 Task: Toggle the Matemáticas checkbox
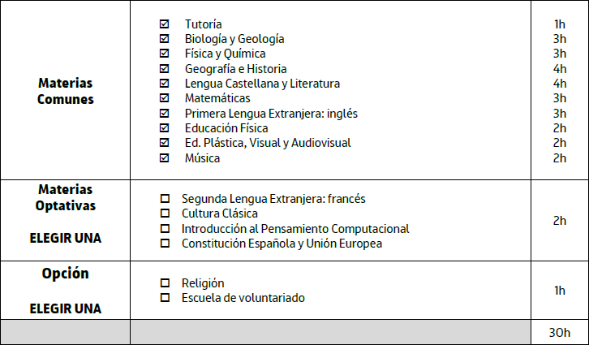pyautogui.click(x=165, y=98)
